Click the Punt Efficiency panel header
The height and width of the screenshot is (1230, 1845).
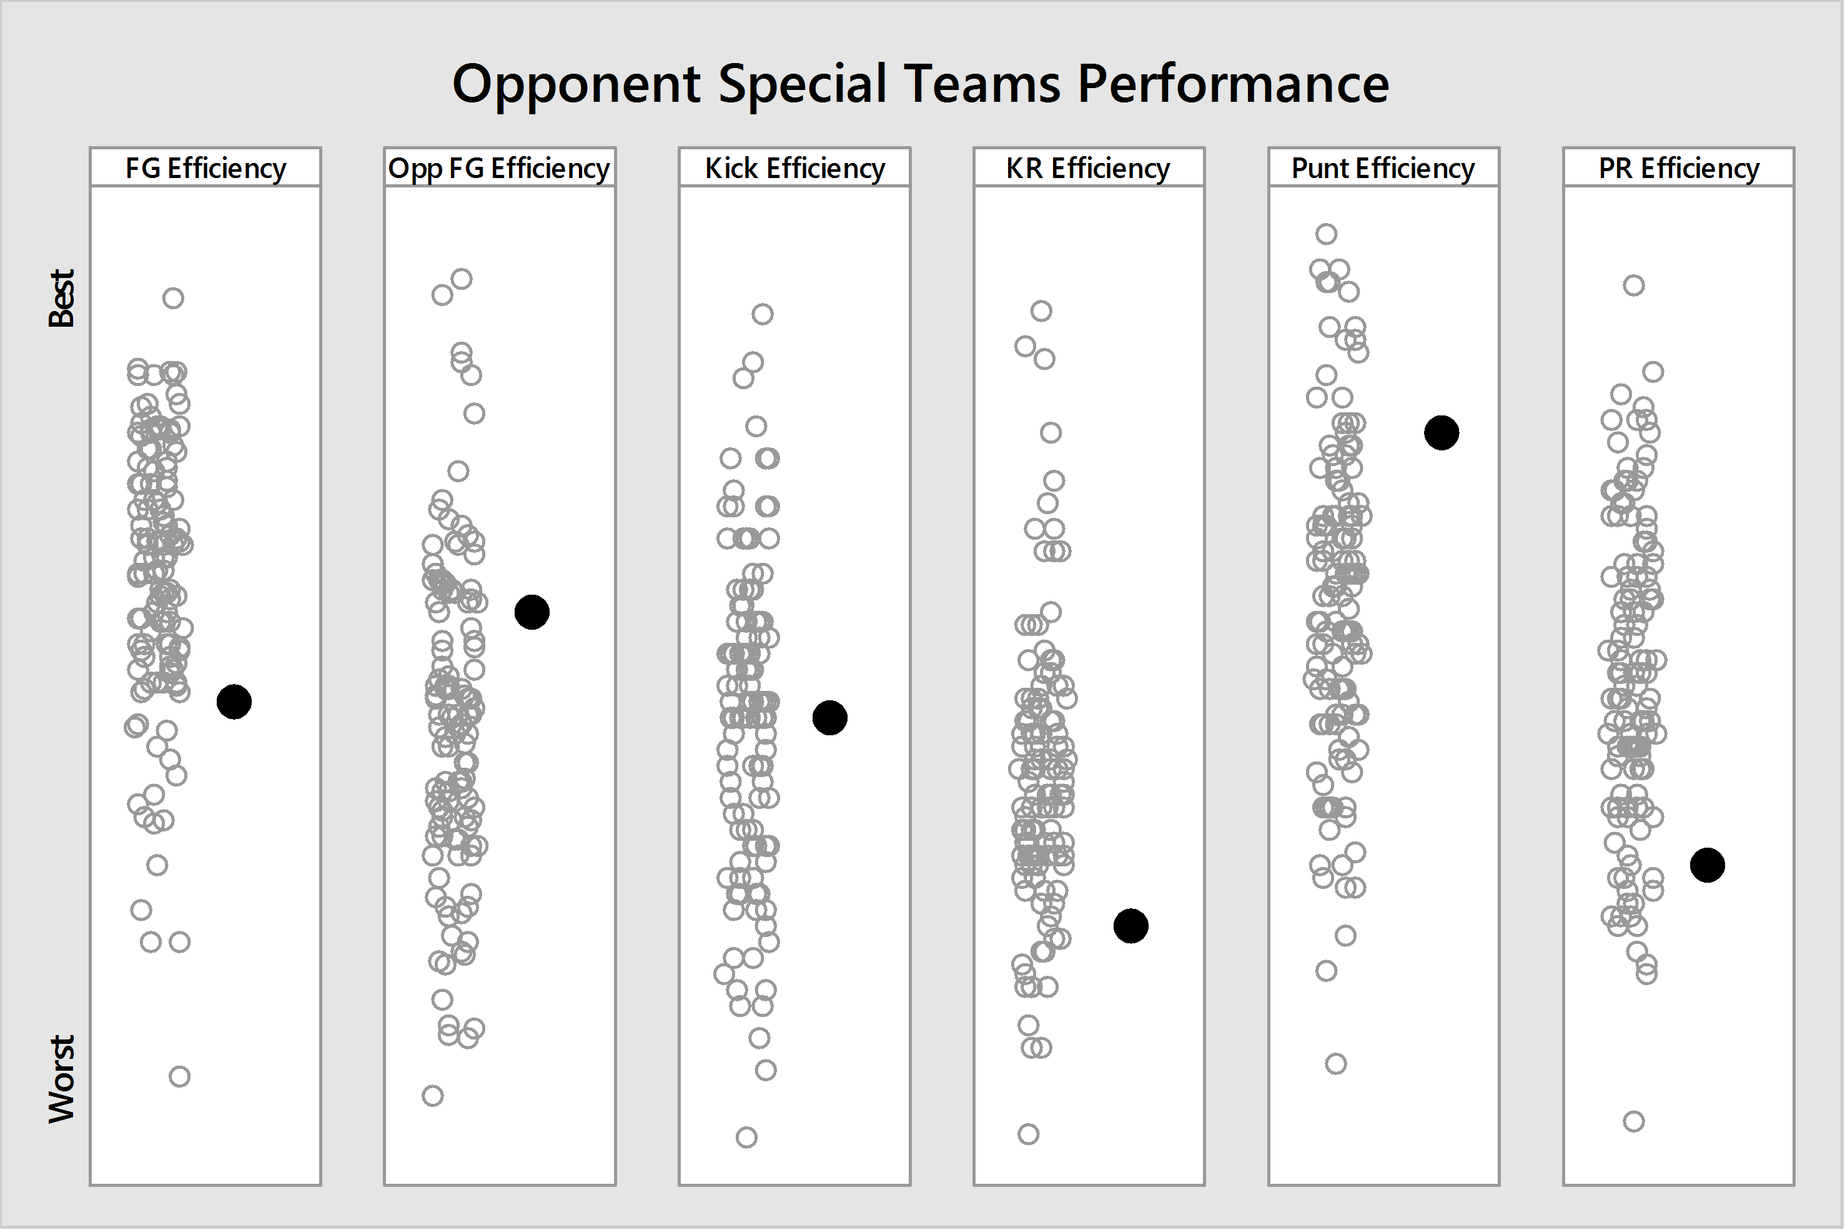[1383, 168]
